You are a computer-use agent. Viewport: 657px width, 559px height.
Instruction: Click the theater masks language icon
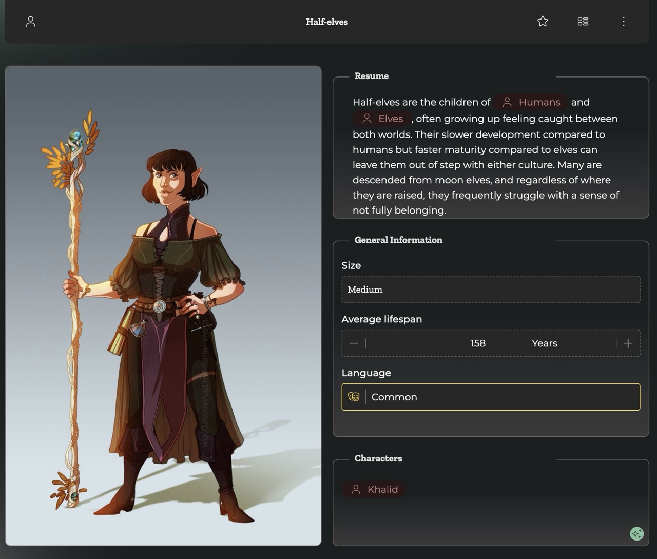(354, 397)
